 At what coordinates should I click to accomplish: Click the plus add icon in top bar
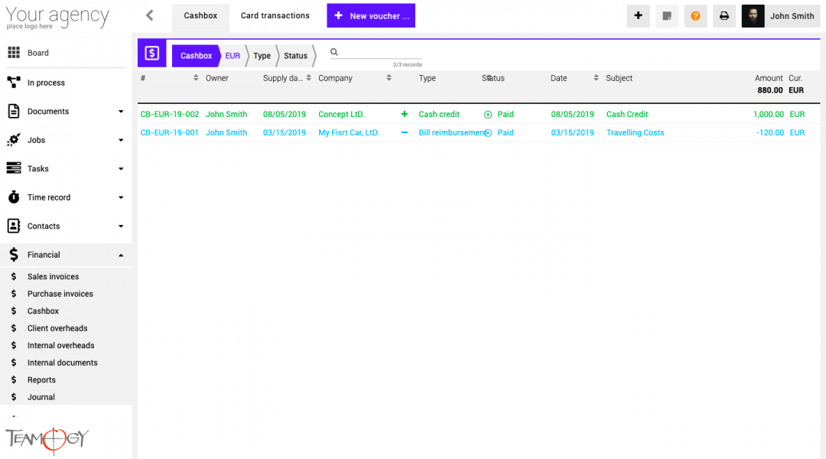click(638, 16)
